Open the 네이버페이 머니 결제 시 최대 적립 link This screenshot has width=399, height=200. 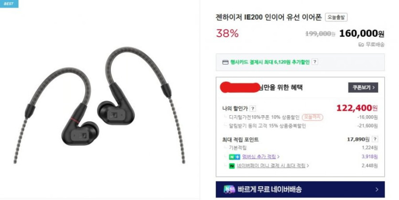click(x=271, y=166)
